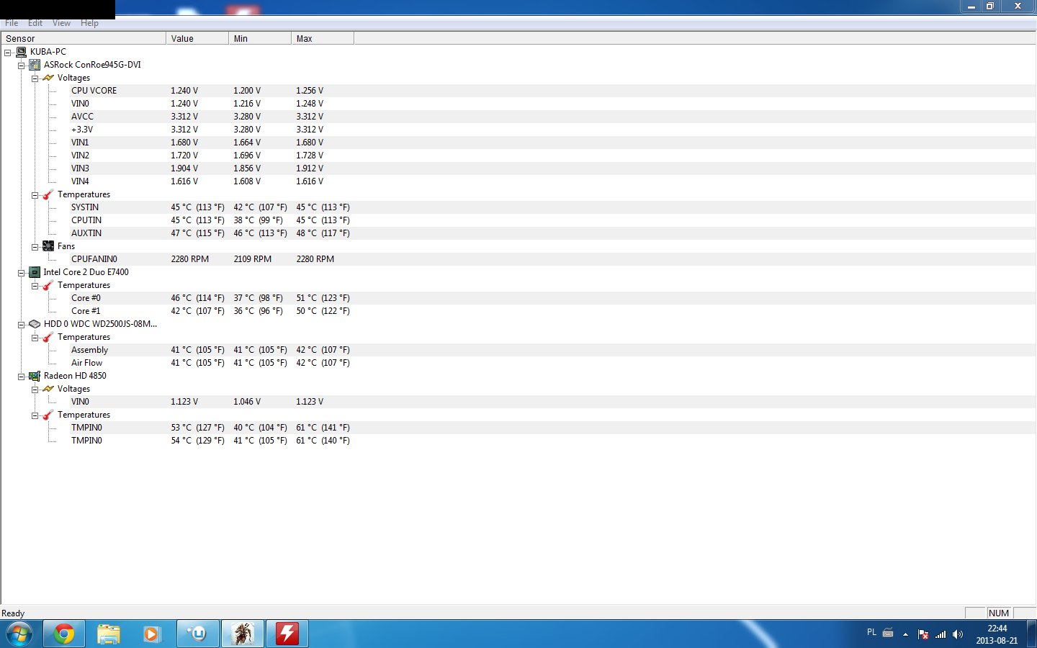Click the KUBA-PC computer icon
The width and height of the screenshot is (1037, 648).
coord(22,52)
